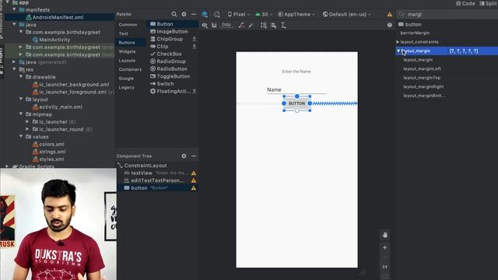
Task: Open Default (en-us) locale dropdown
Action: point(346,14)
